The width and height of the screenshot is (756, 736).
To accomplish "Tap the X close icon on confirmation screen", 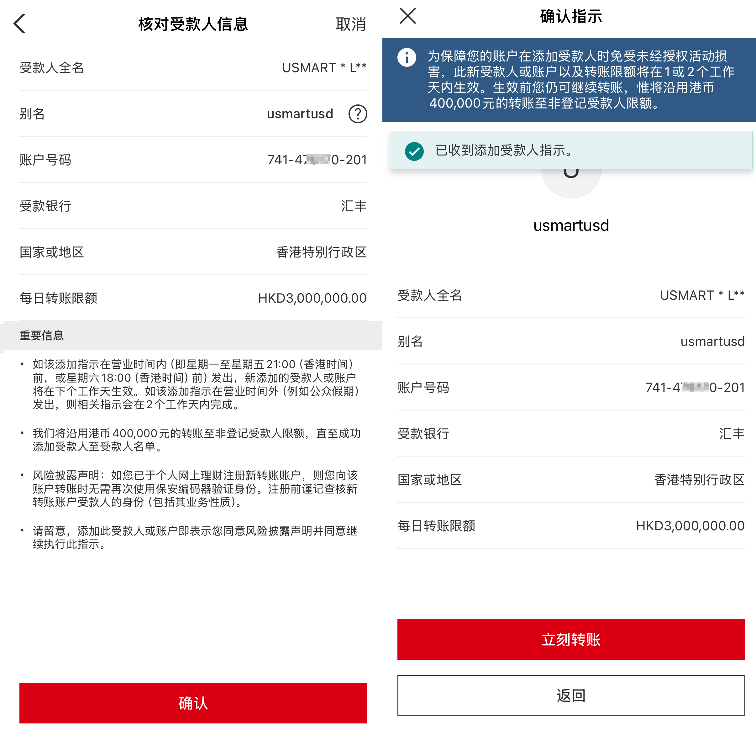I will click(x=407, y=16).
